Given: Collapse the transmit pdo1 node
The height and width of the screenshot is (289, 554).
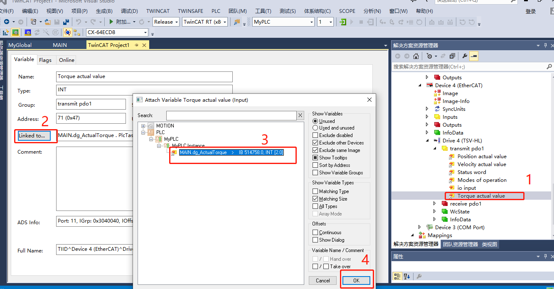Looking at the screenshot, I should point(434,149).
